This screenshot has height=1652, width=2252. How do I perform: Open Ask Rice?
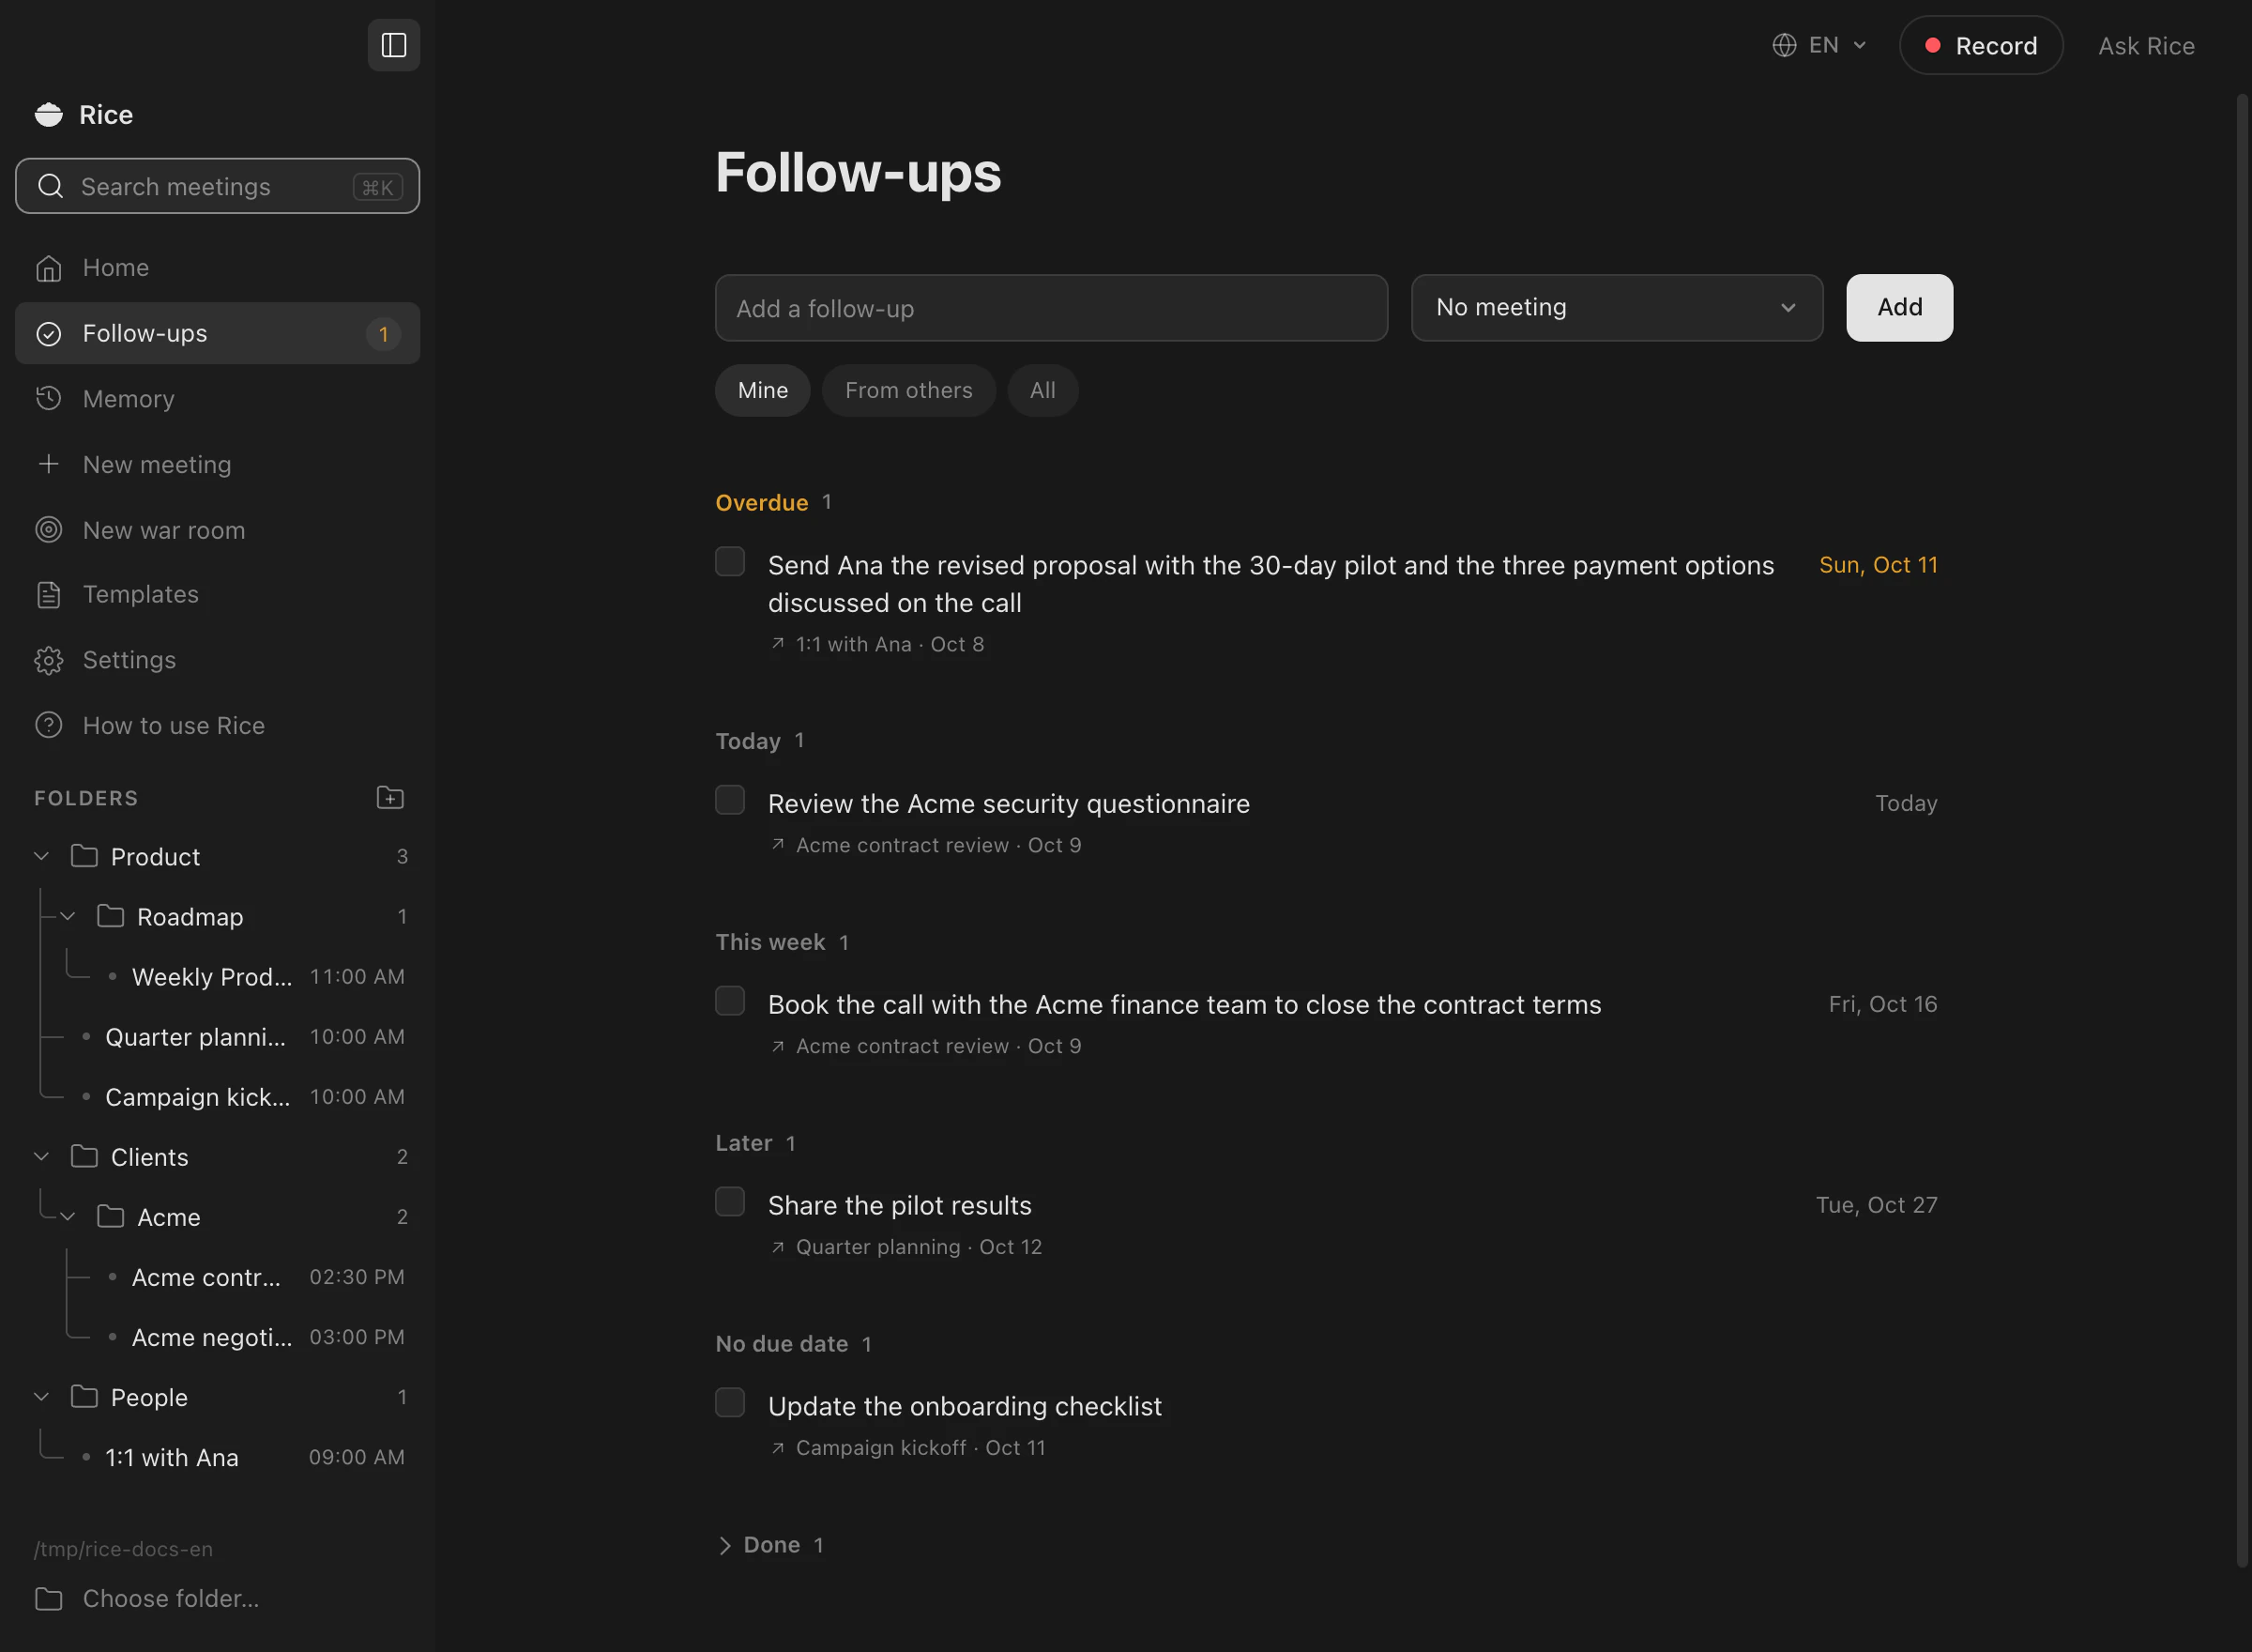point(2146,46)
